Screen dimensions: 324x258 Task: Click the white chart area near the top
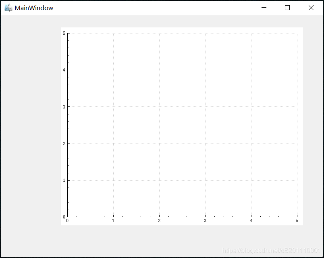[x=181, y=40]
